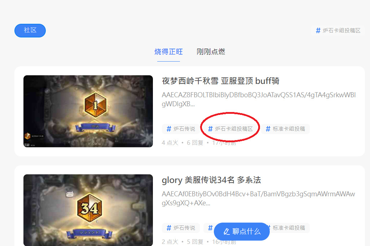The image size is (370, 246).
Task: Click the 标准卡组投稿 tag on first post
Action: (x=285, y=129)
